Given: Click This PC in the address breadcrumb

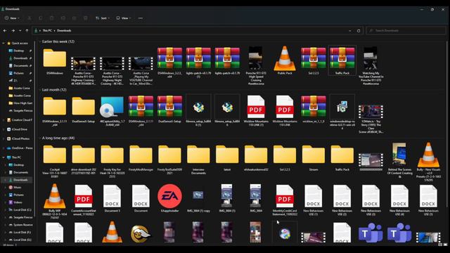Looking at the screenshot, I should point(47,30).
